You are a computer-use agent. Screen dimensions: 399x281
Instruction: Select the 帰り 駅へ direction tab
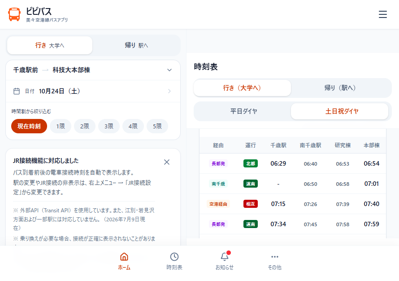tap(136, 45)
